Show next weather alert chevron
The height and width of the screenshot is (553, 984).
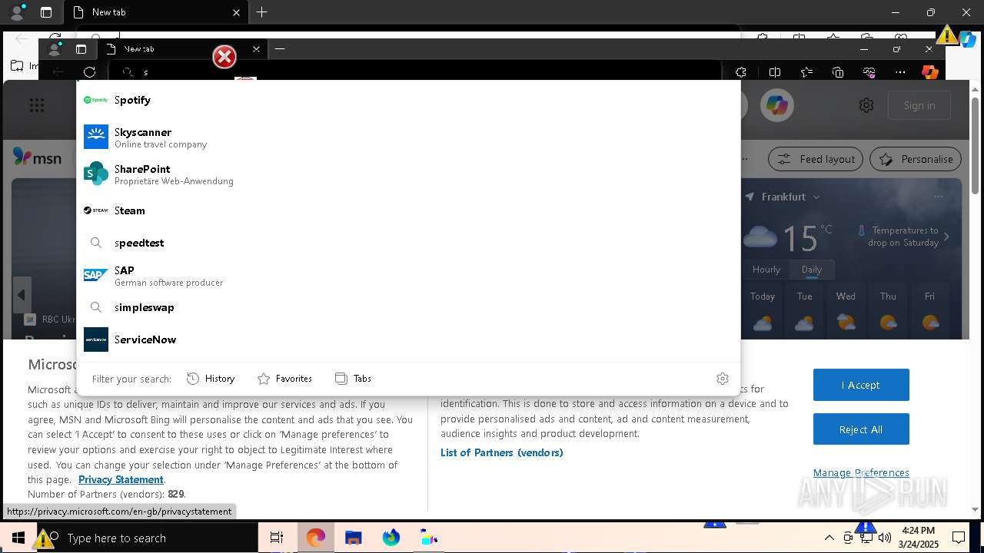pos(946,237)
